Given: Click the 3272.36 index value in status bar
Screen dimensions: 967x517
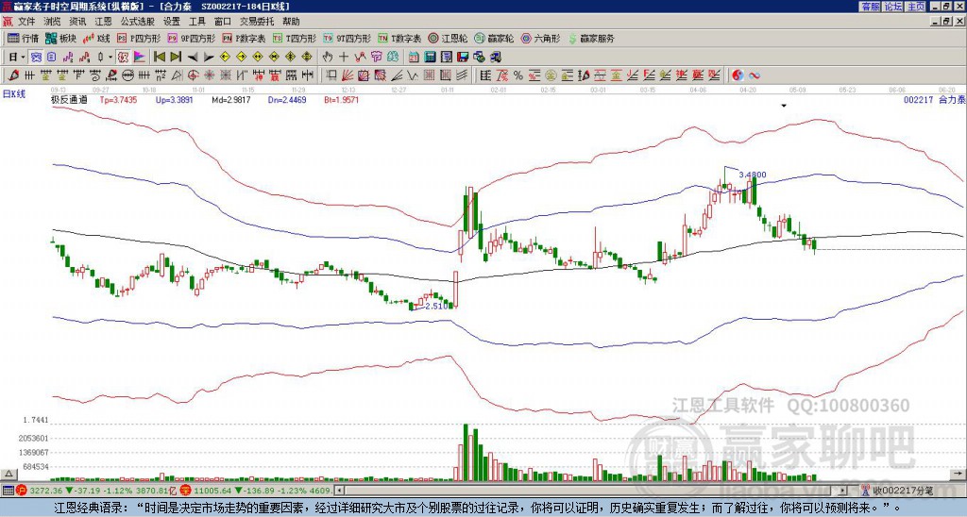Looking at the screenshot, I should pos(46,491).
